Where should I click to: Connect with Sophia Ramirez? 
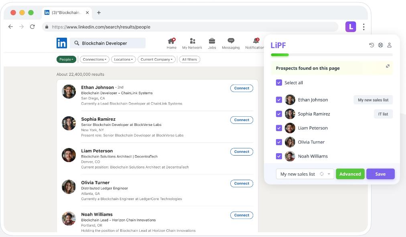pyautogui.click(x=242, y=120)
